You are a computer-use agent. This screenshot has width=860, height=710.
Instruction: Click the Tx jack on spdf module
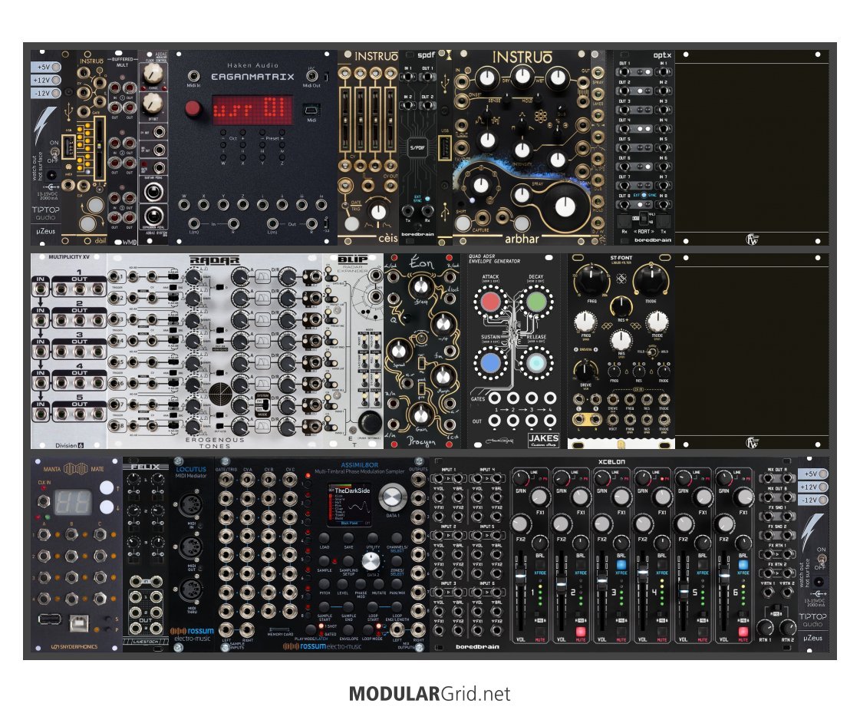click(407, 210)
